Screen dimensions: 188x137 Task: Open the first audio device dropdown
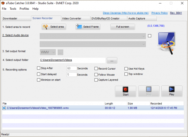(x=93, y=36)
